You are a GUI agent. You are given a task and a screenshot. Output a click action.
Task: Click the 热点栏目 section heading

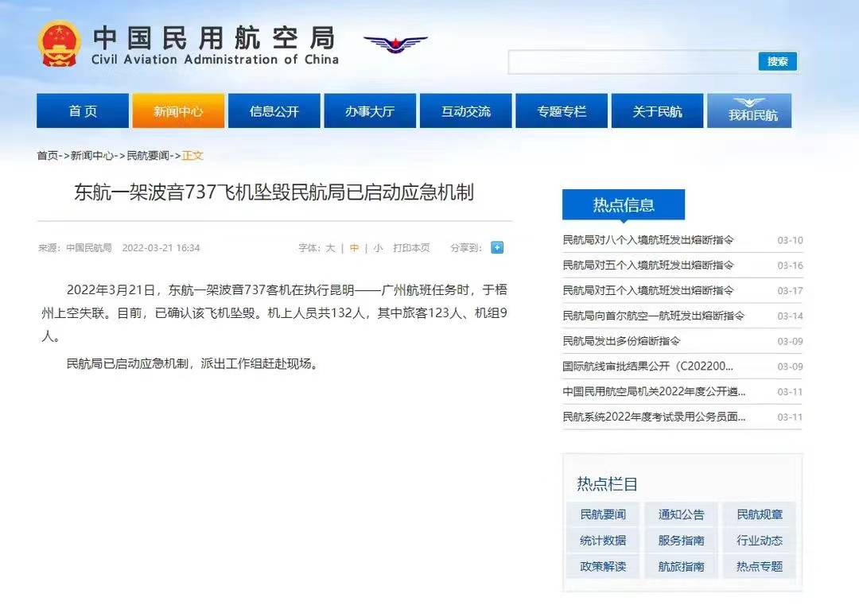(x=607, y=484)
